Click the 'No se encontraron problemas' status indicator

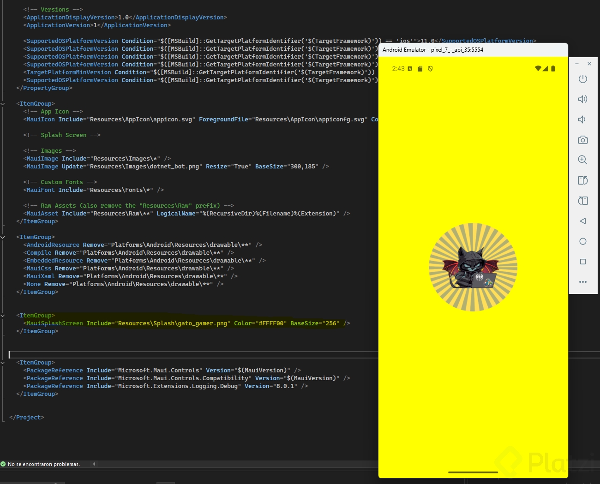pos(41,464)
